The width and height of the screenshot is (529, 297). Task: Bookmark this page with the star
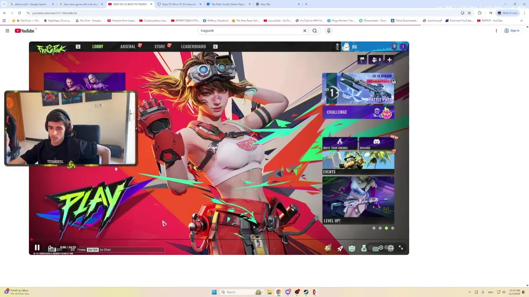coord(469,13)
